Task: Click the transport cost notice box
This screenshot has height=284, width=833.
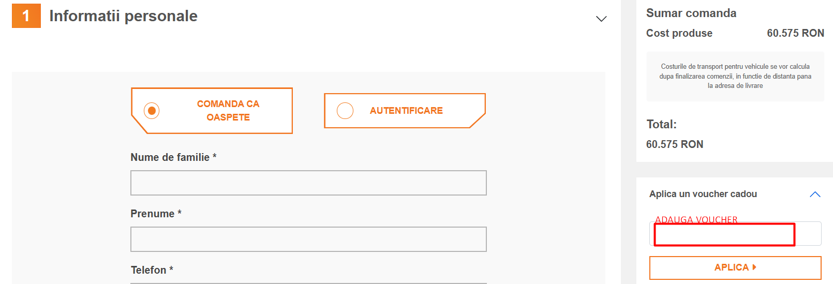Action: click(735, 76)
